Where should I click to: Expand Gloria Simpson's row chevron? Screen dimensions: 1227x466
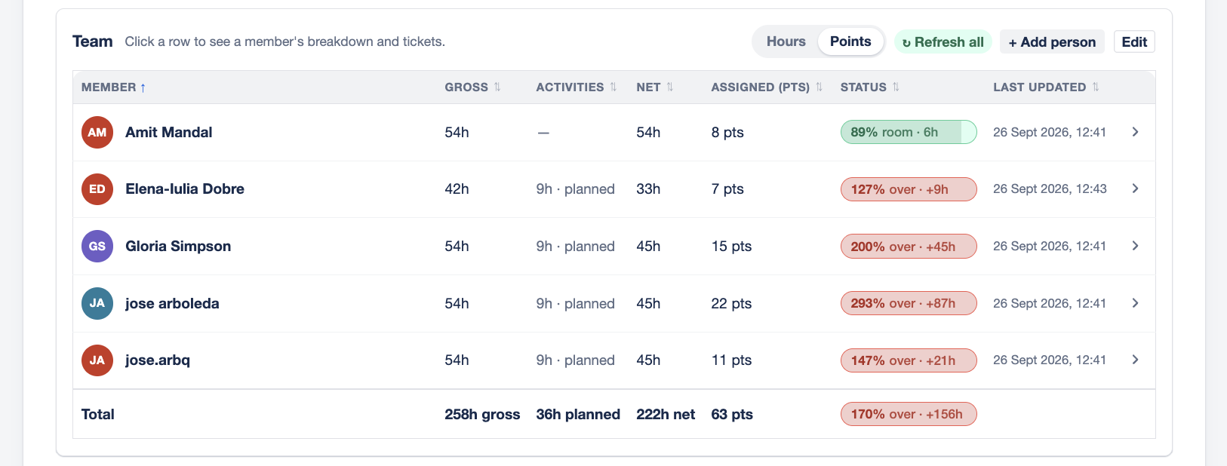click(1136, 246)
